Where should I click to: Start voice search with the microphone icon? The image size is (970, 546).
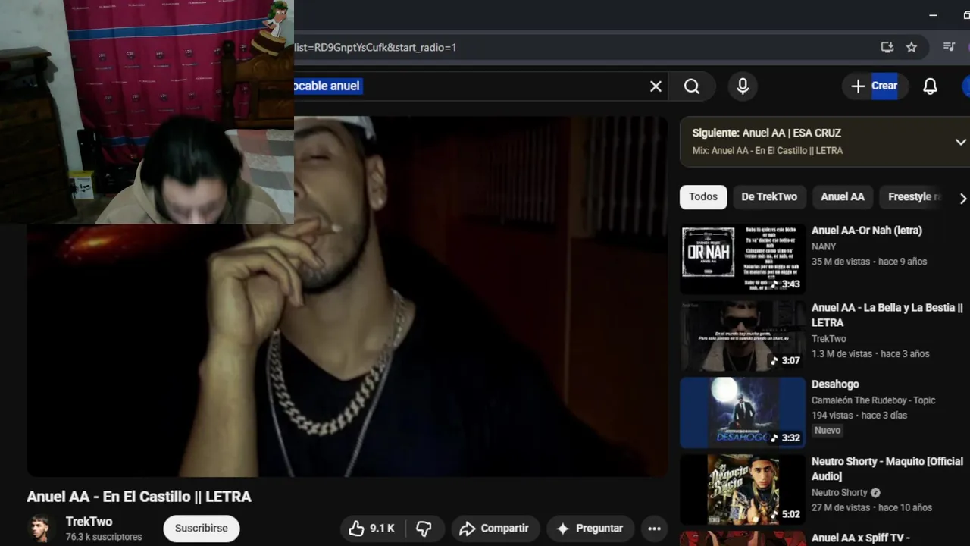point(743,86)
